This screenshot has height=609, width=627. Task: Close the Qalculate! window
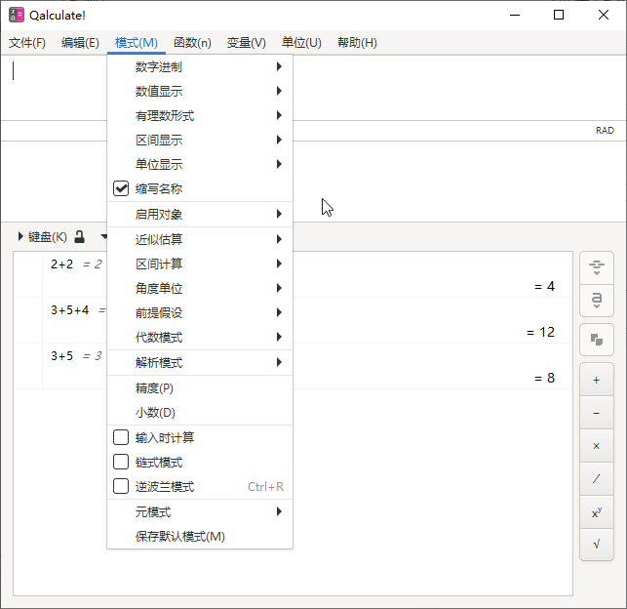point(604,16)
